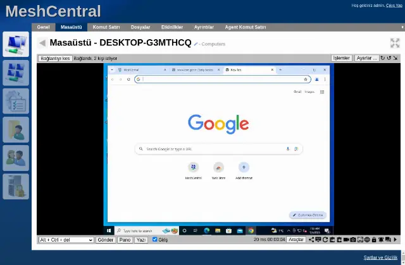Viewport: 405px width, 265px height.
Task: Open My Events sidebar door icon
Action: (x=16, y=129)
